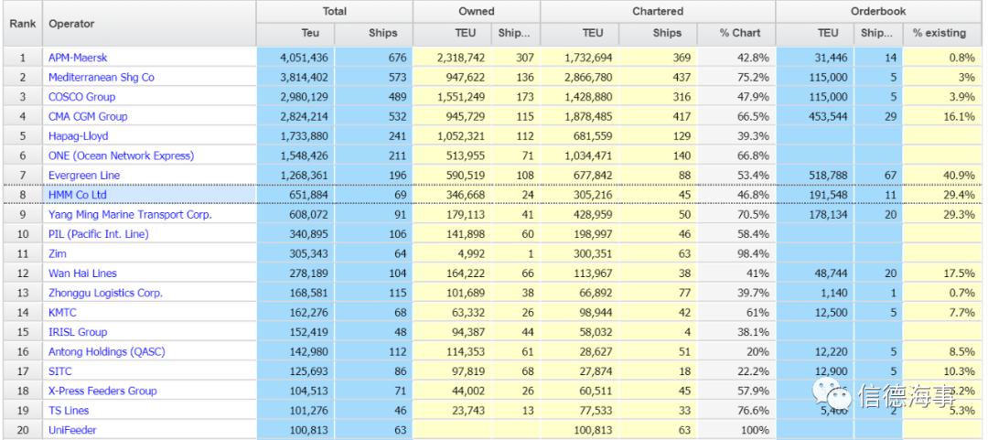Click the Hapag-Lloyd operator link
Viewport: 988px width, 440px height.
pos(78,135)
